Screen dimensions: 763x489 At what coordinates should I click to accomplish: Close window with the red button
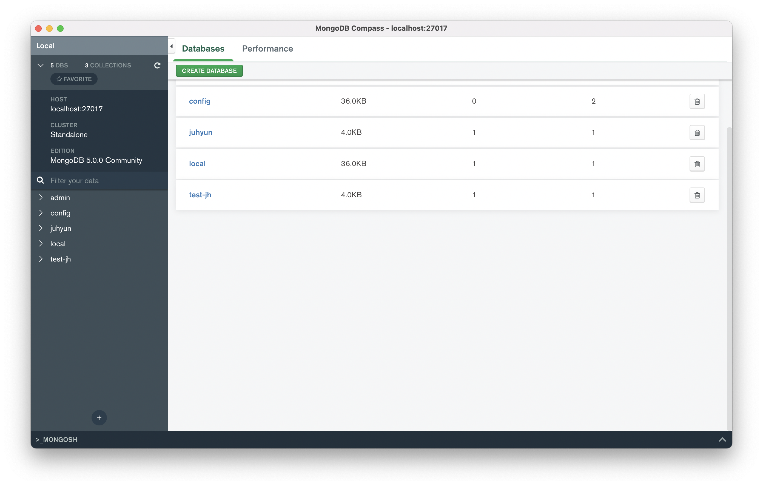tap(38, 28)
